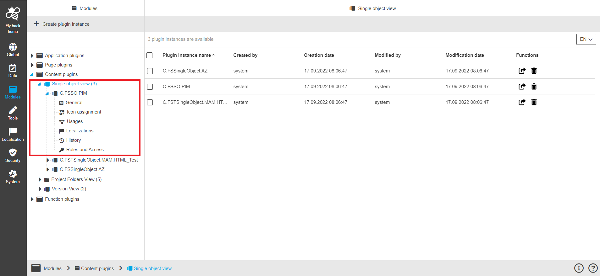Collapse the Content plugins node
600x276 pixels.
pos(32,74)
